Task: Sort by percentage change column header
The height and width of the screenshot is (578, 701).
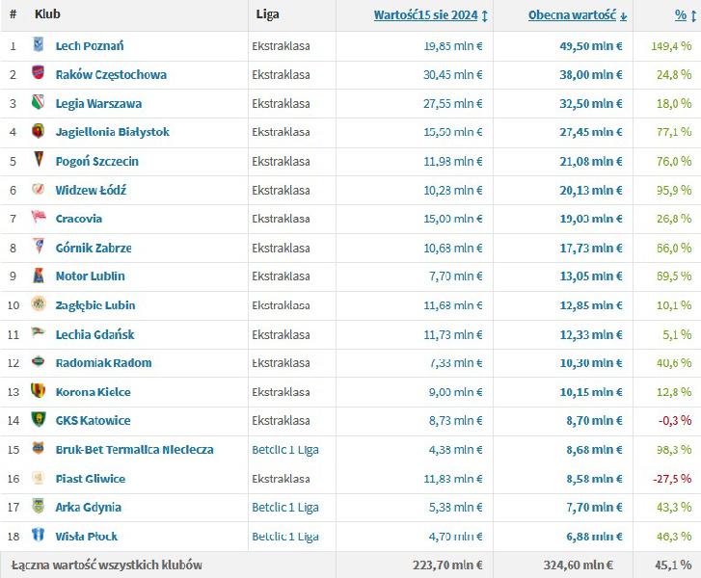Action: point(680,15)
